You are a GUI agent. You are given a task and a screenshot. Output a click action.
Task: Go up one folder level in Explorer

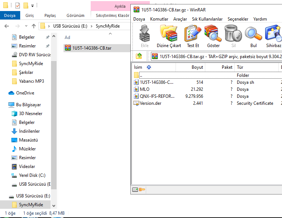click(x=34, y=26)
